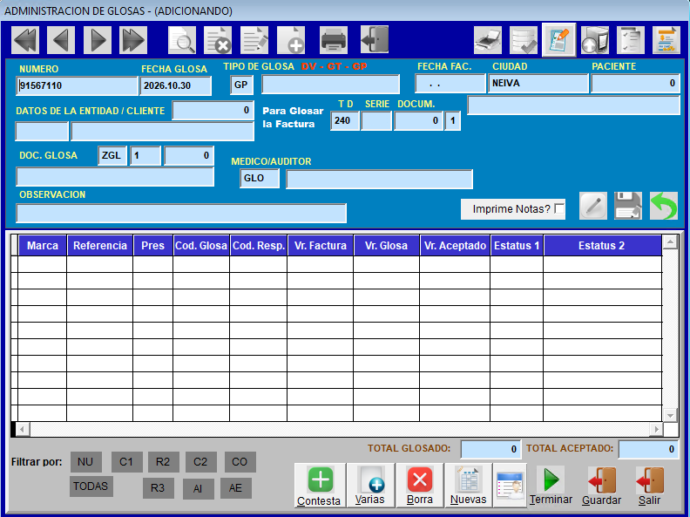Jump to last record double-right arrow

pyautogui.click(x=133, y=40)
